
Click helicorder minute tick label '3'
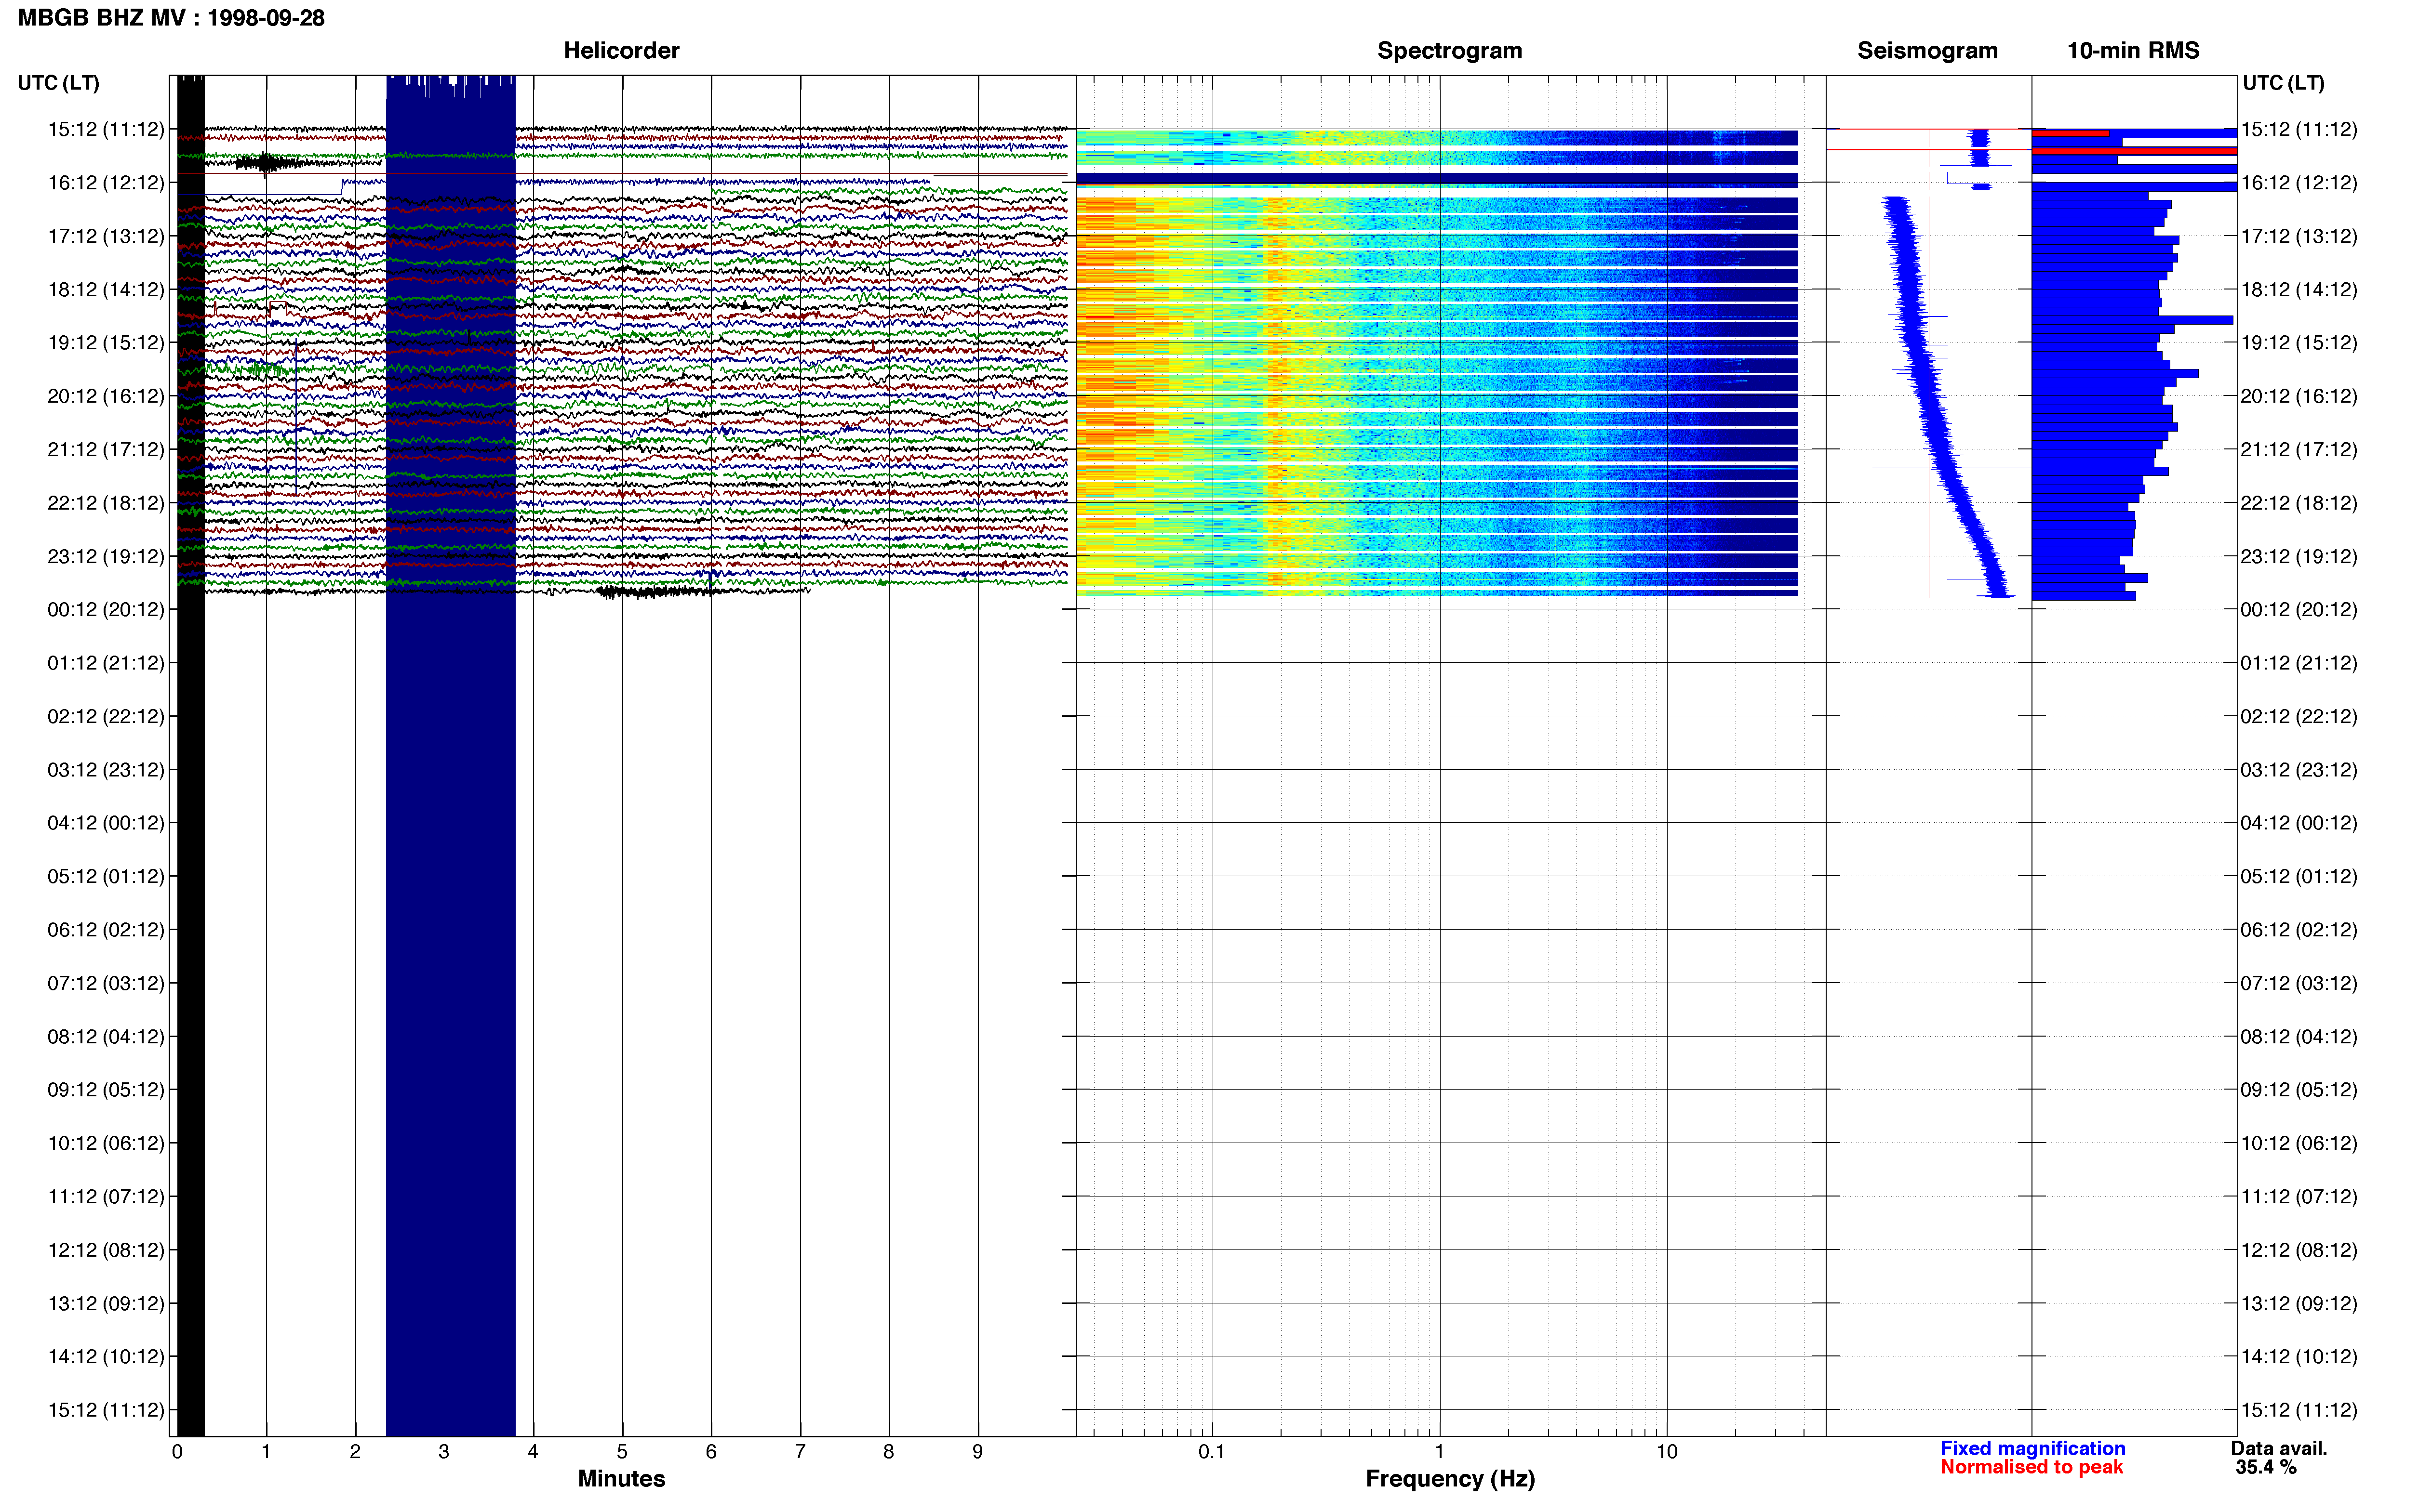pos(444,1452)
